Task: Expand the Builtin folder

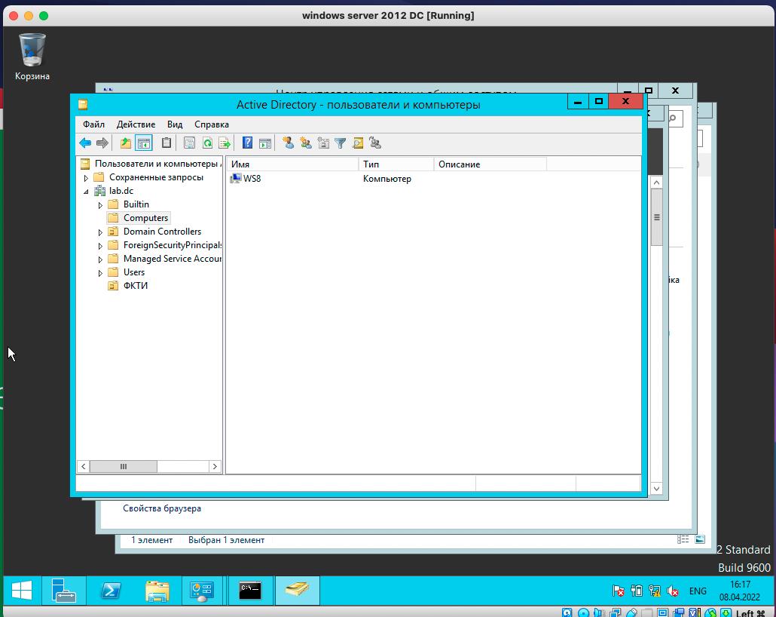Action: pos(100,204)
